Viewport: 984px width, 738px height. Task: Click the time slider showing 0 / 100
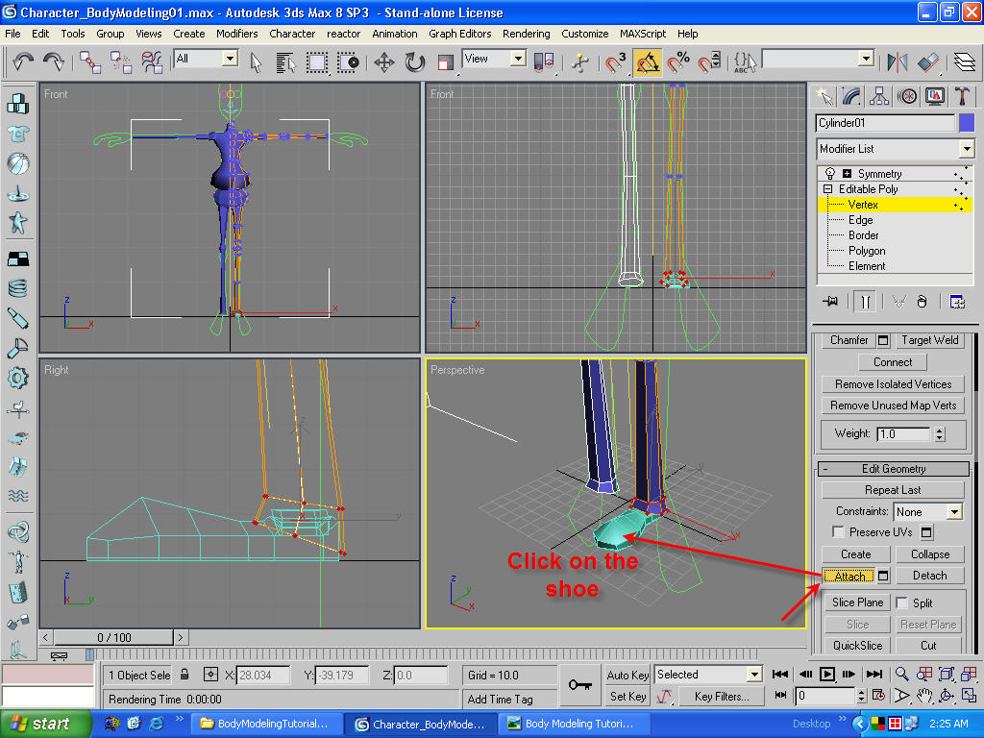pyautogui.click(x=113, y=638)
